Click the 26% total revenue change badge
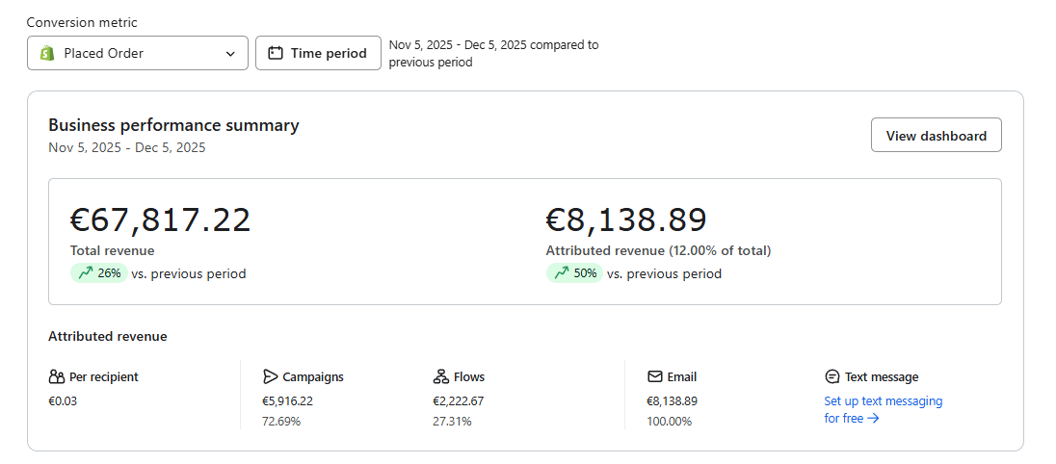Image resolution: width=1056 pixels, height=464 pixels. (x=99, y=273)
